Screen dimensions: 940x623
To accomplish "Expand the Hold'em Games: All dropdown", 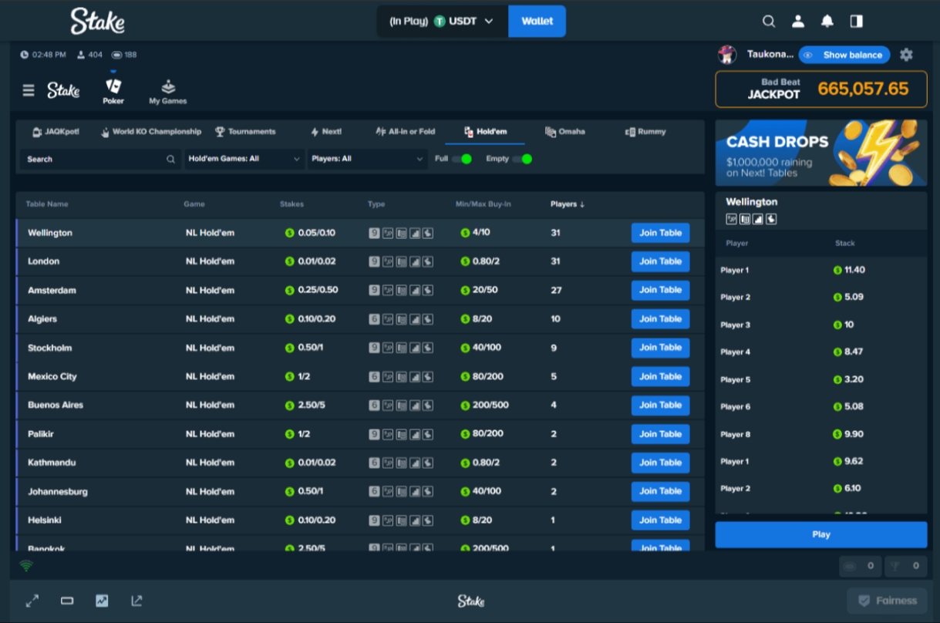I will coord(244,159).
